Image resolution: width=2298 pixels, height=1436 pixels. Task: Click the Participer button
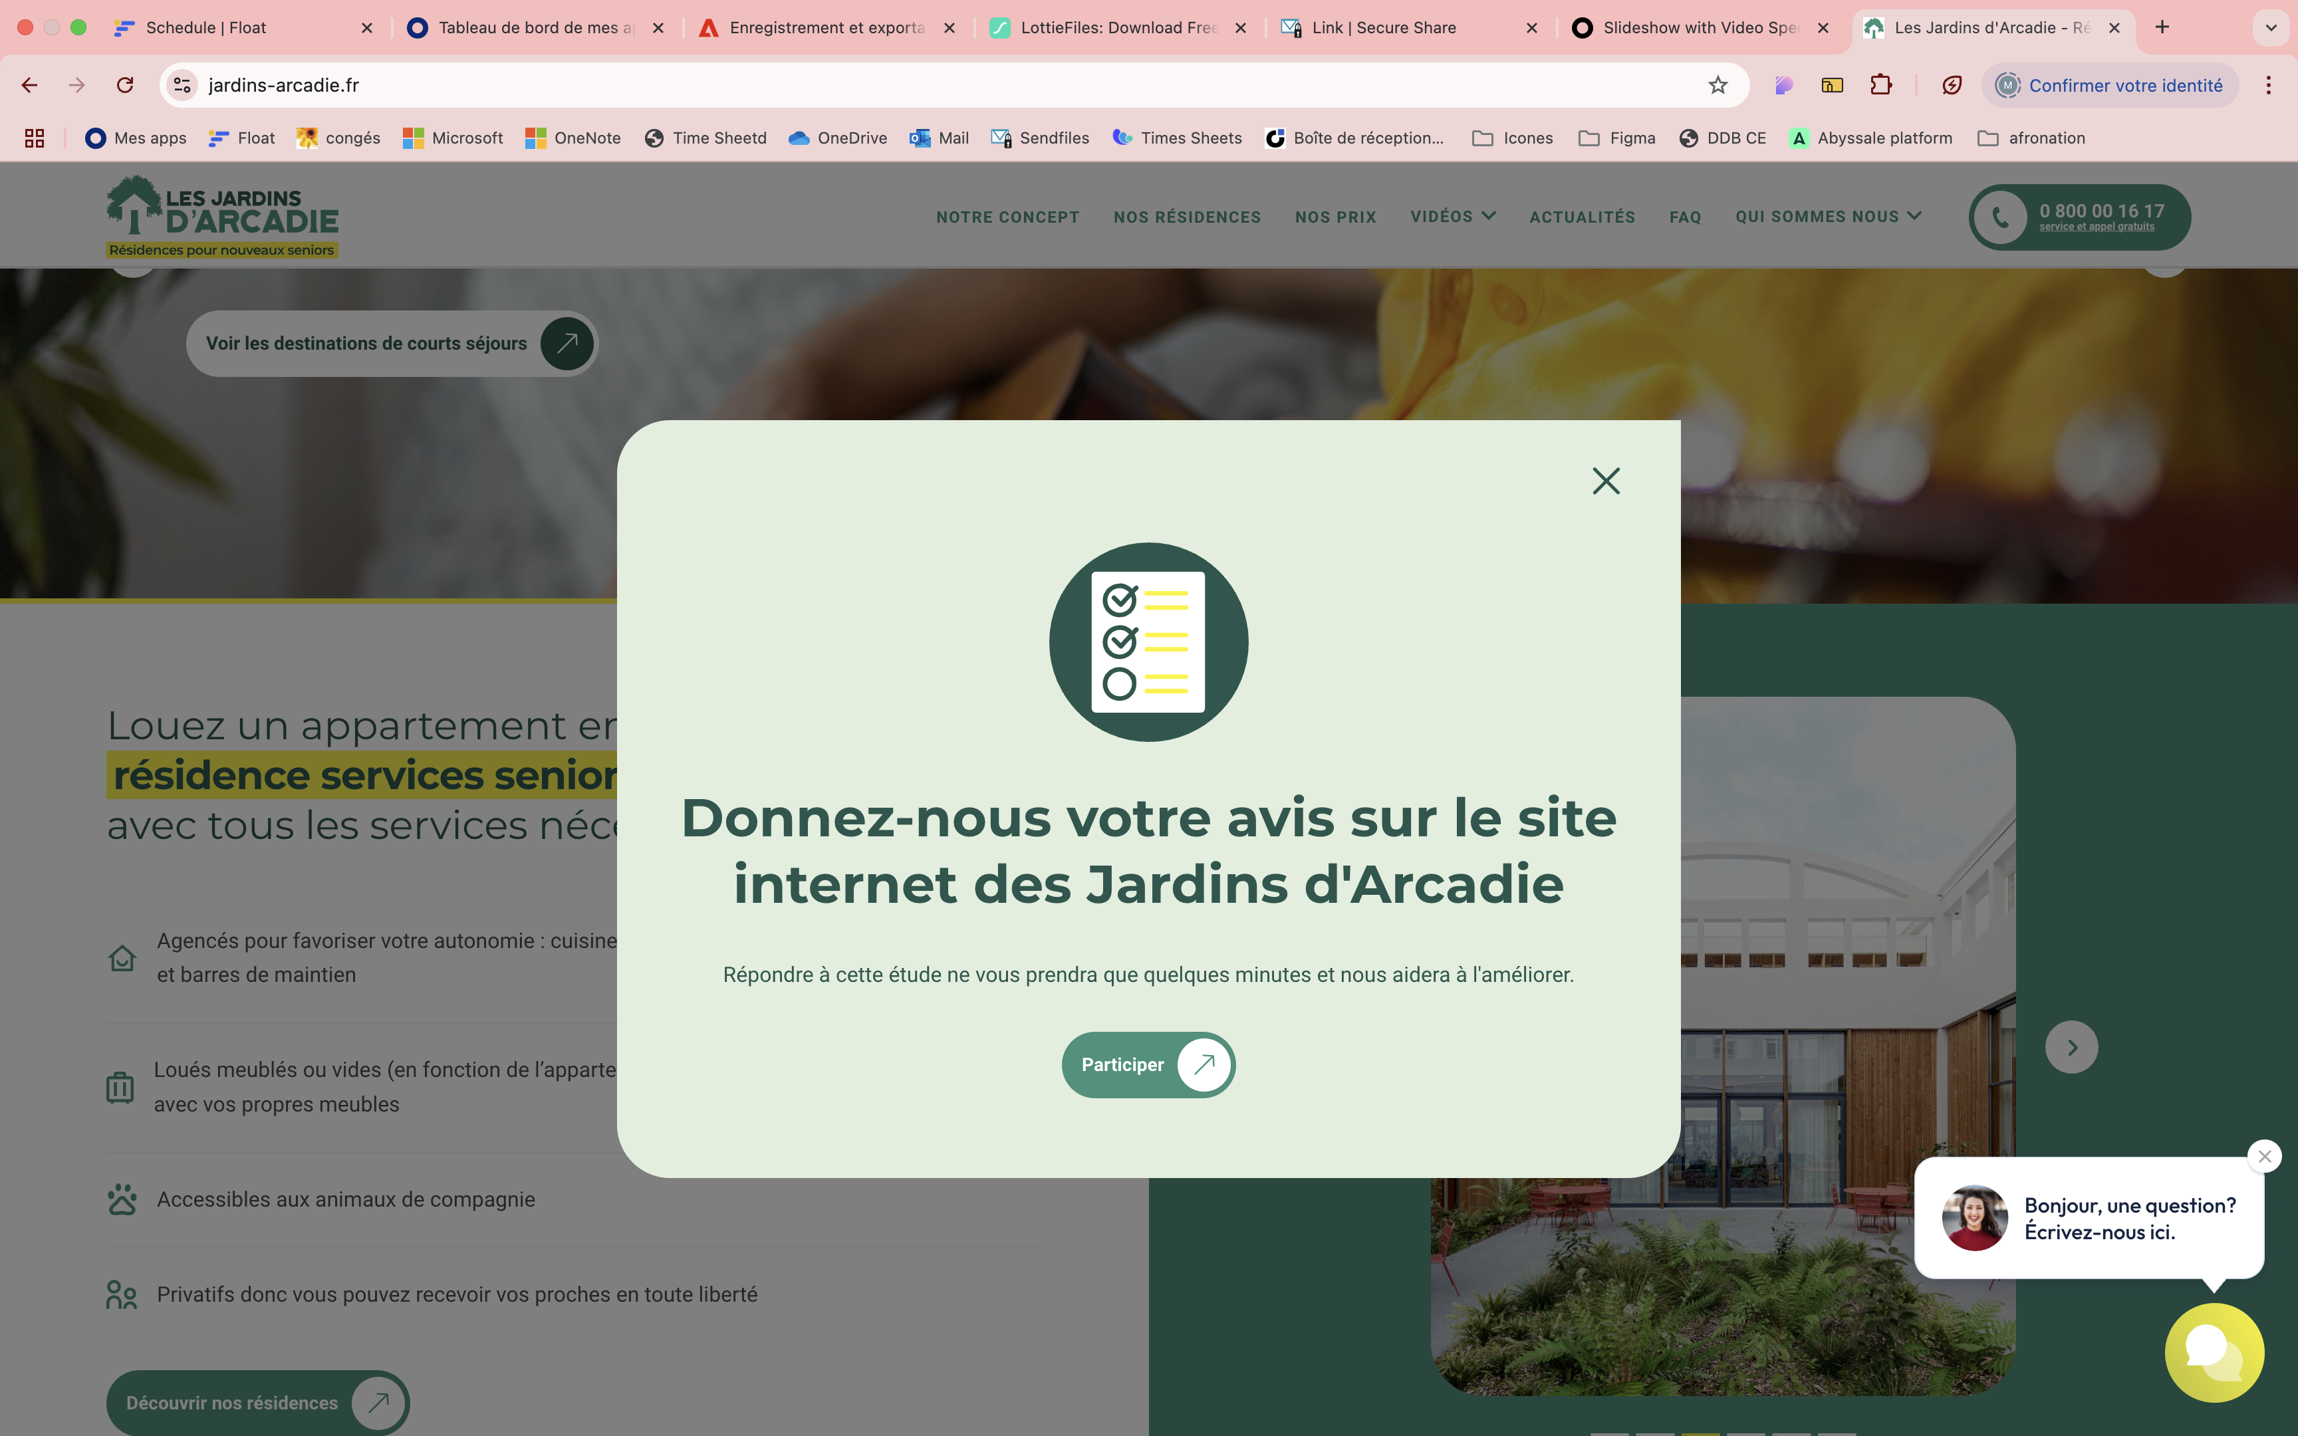click(1148, 1064)
